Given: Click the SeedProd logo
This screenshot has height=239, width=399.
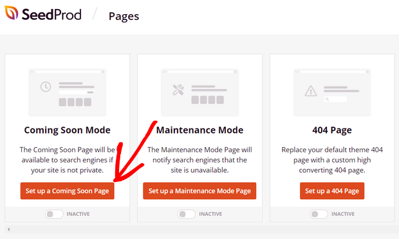Looking at the screenshot, I should pyautogui.click(x=43, y=13).
